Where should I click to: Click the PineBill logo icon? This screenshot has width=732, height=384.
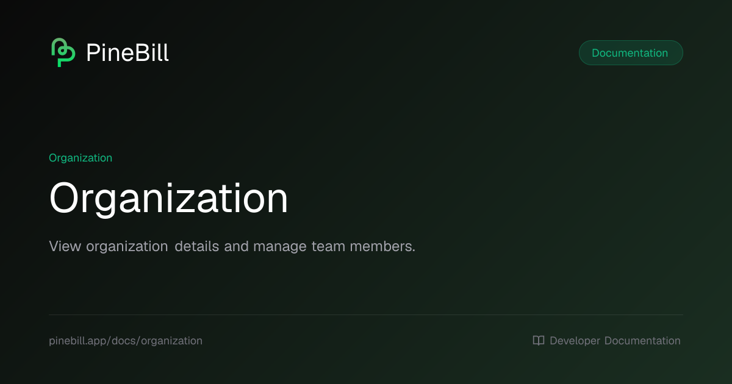tap(63, 52)
